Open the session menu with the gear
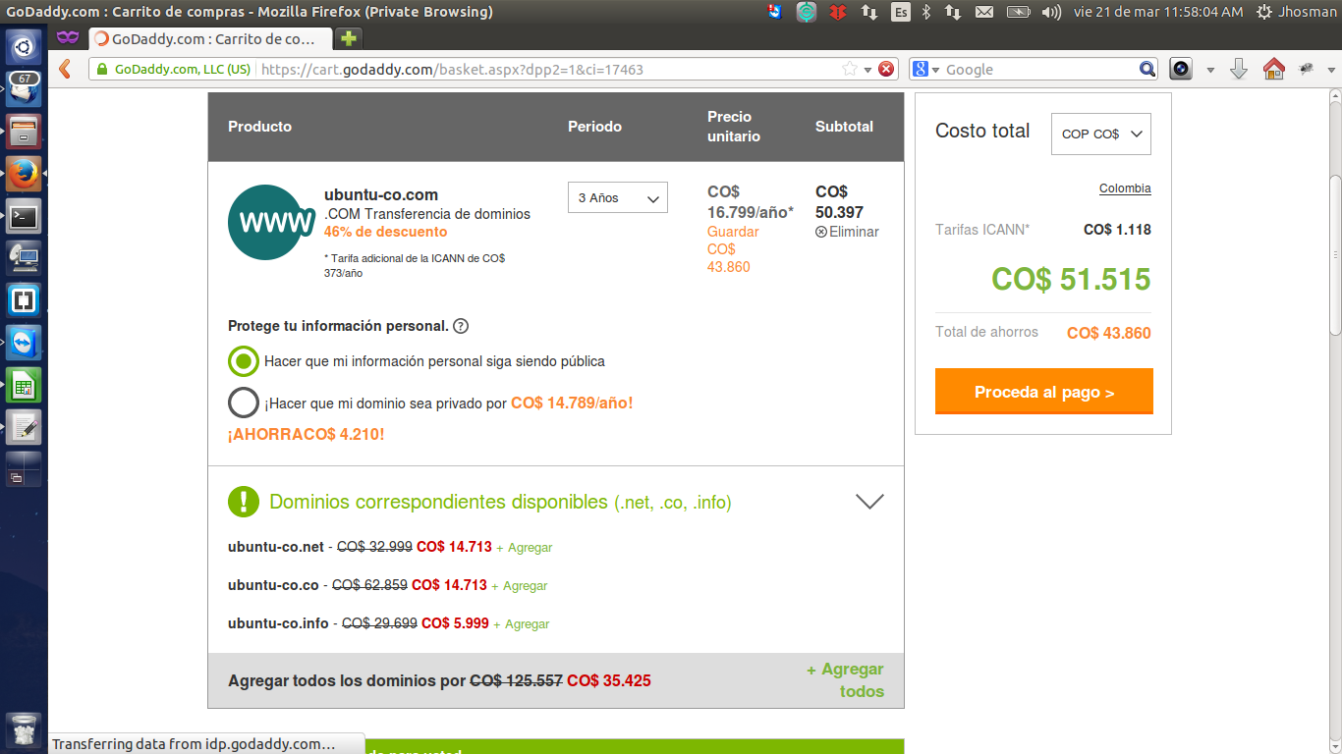 pos(1264,12)
